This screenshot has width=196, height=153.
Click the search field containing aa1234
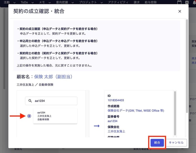pos(54,101)
